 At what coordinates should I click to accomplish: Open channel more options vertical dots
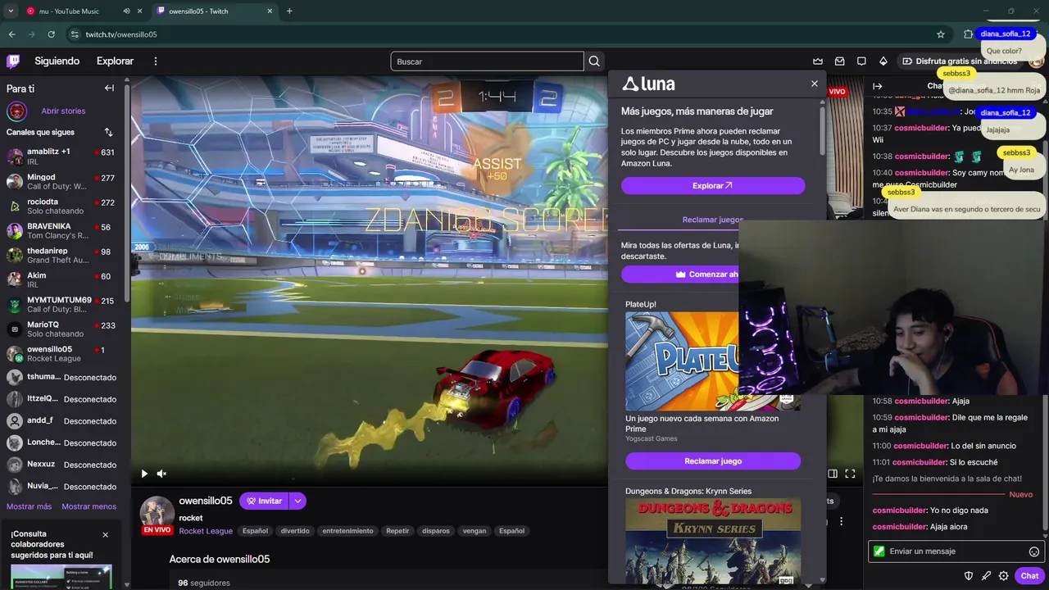pyautogui.click(x=841, y=521)
